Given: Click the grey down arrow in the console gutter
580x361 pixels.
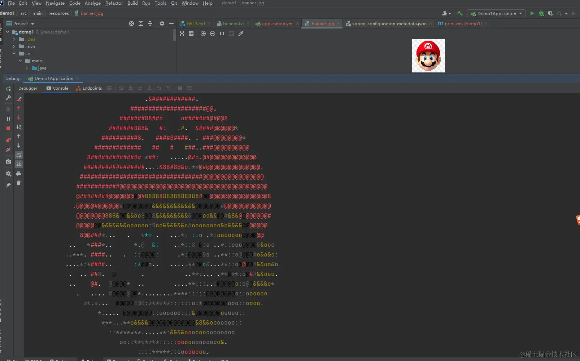Looking at the screenshot, I should (19, 146).
